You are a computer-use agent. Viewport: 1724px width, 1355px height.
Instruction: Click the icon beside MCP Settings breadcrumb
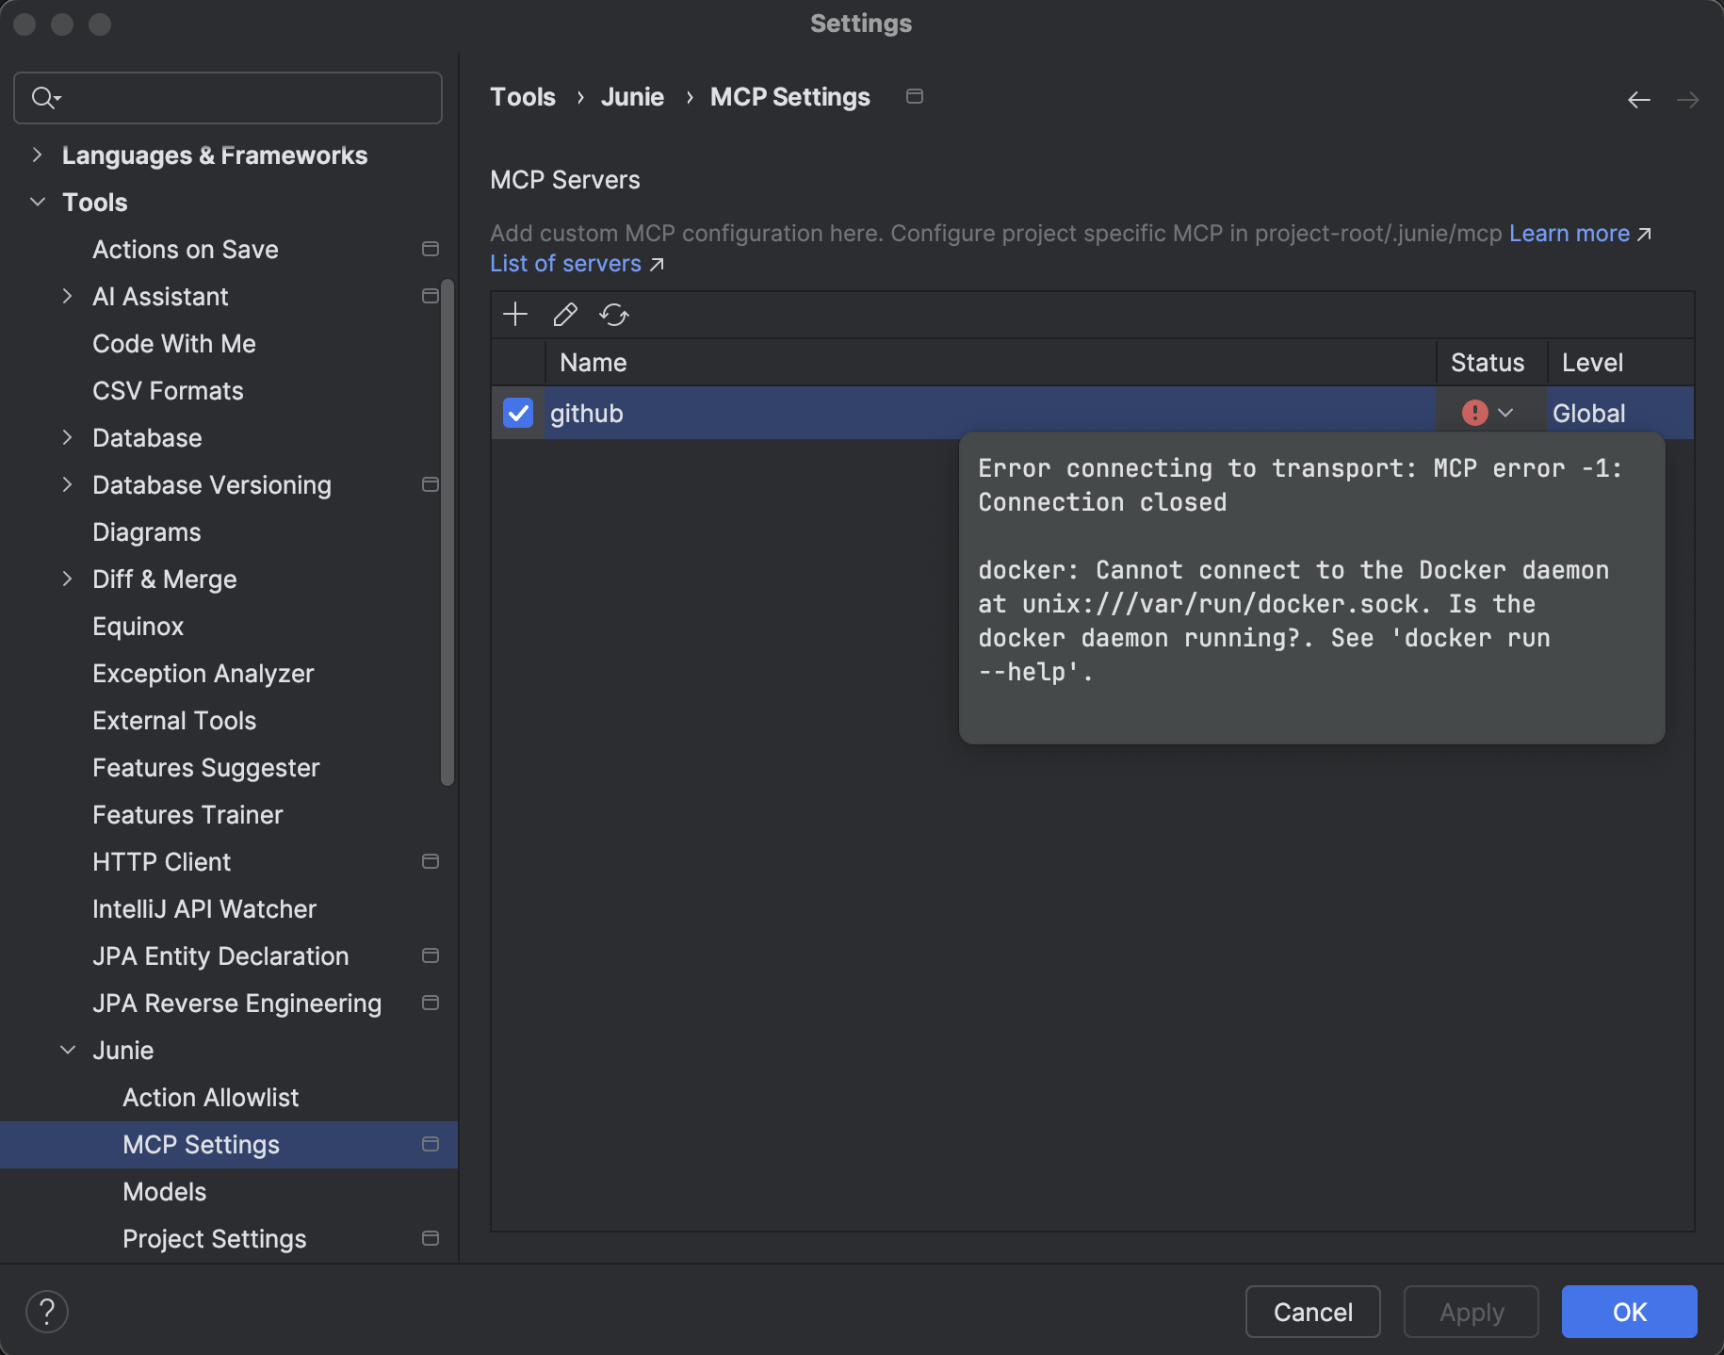point(913,96)
